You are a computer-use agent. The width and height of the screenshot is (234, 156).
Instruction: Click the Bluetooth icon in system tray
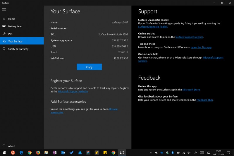[x=173, y=153]
